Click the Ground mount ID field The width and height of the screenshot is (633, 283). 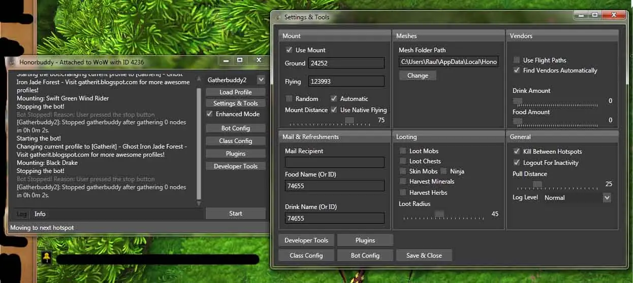[x=346, y=63]
